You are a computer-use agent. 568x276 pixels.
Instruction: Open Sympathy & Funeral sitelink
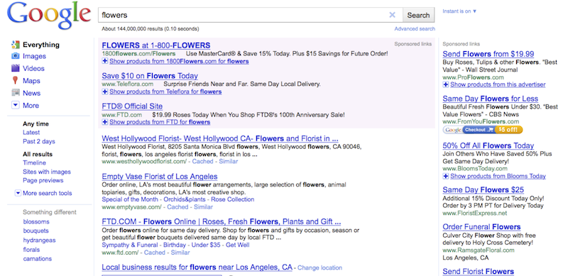click(x=130, y=245)
